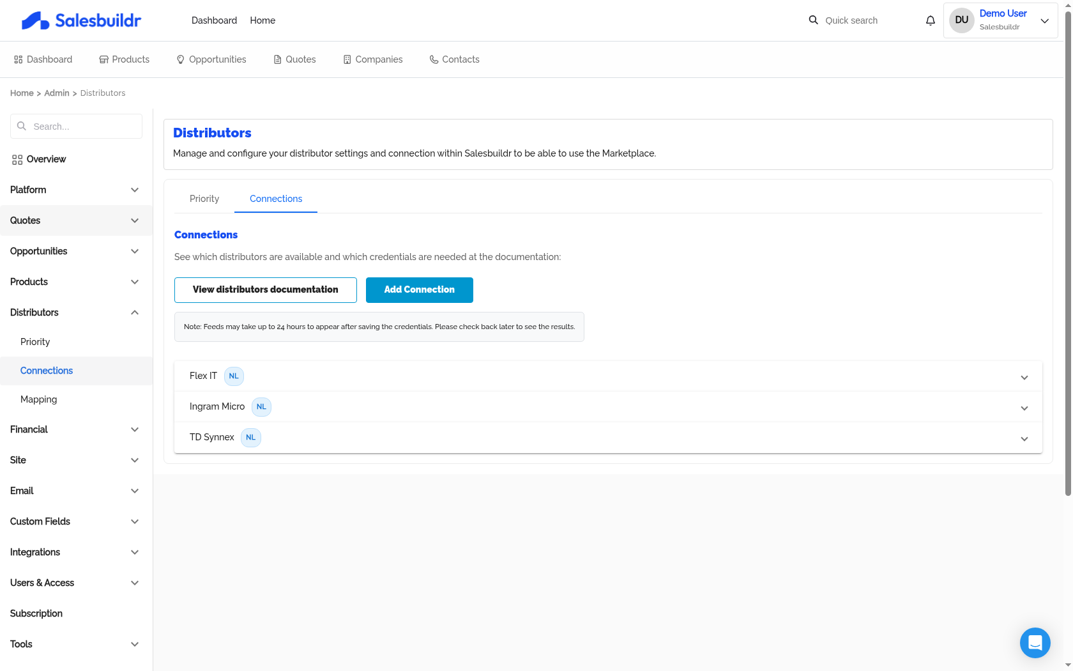Go to Quotes in the navigation bar

(x=294, y=59)
